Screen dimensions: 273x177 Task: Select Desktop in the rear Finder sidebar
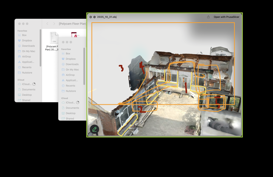tap(27, 95)
